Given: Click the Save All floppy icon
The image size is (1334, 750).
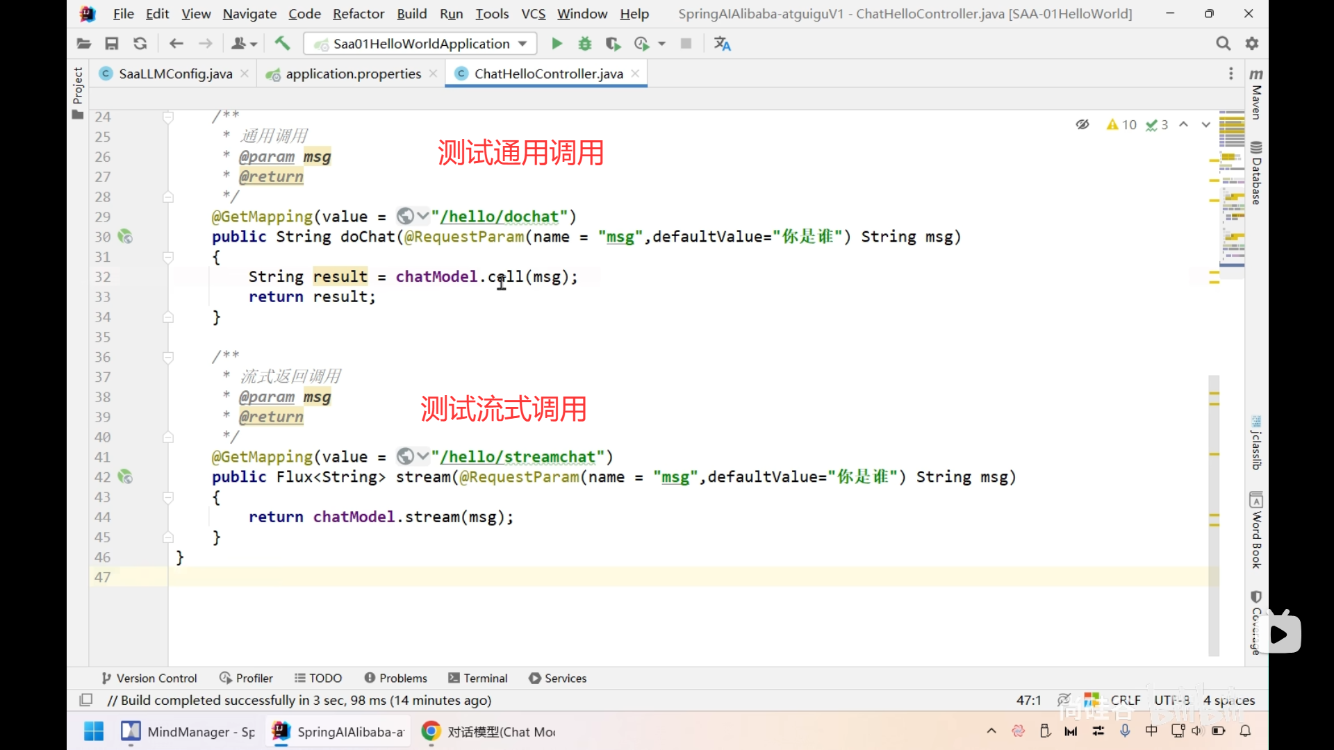Looking at the screenshot, I should point(111,44).
